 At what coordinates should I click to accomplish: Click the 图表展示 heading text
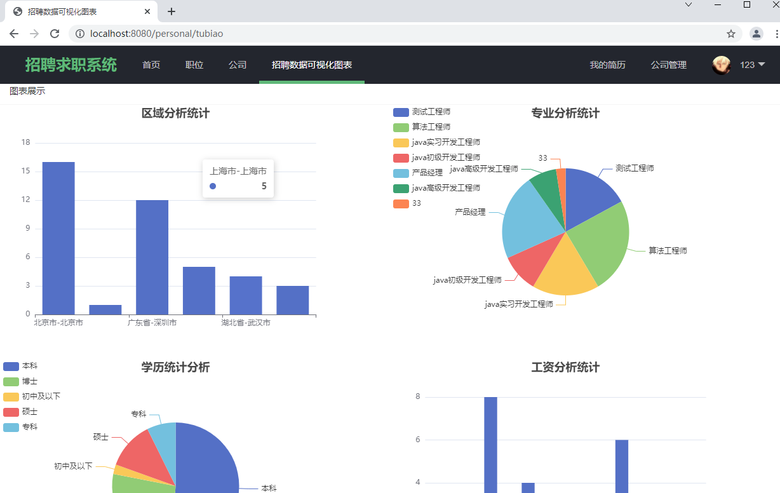pos(27,91)
